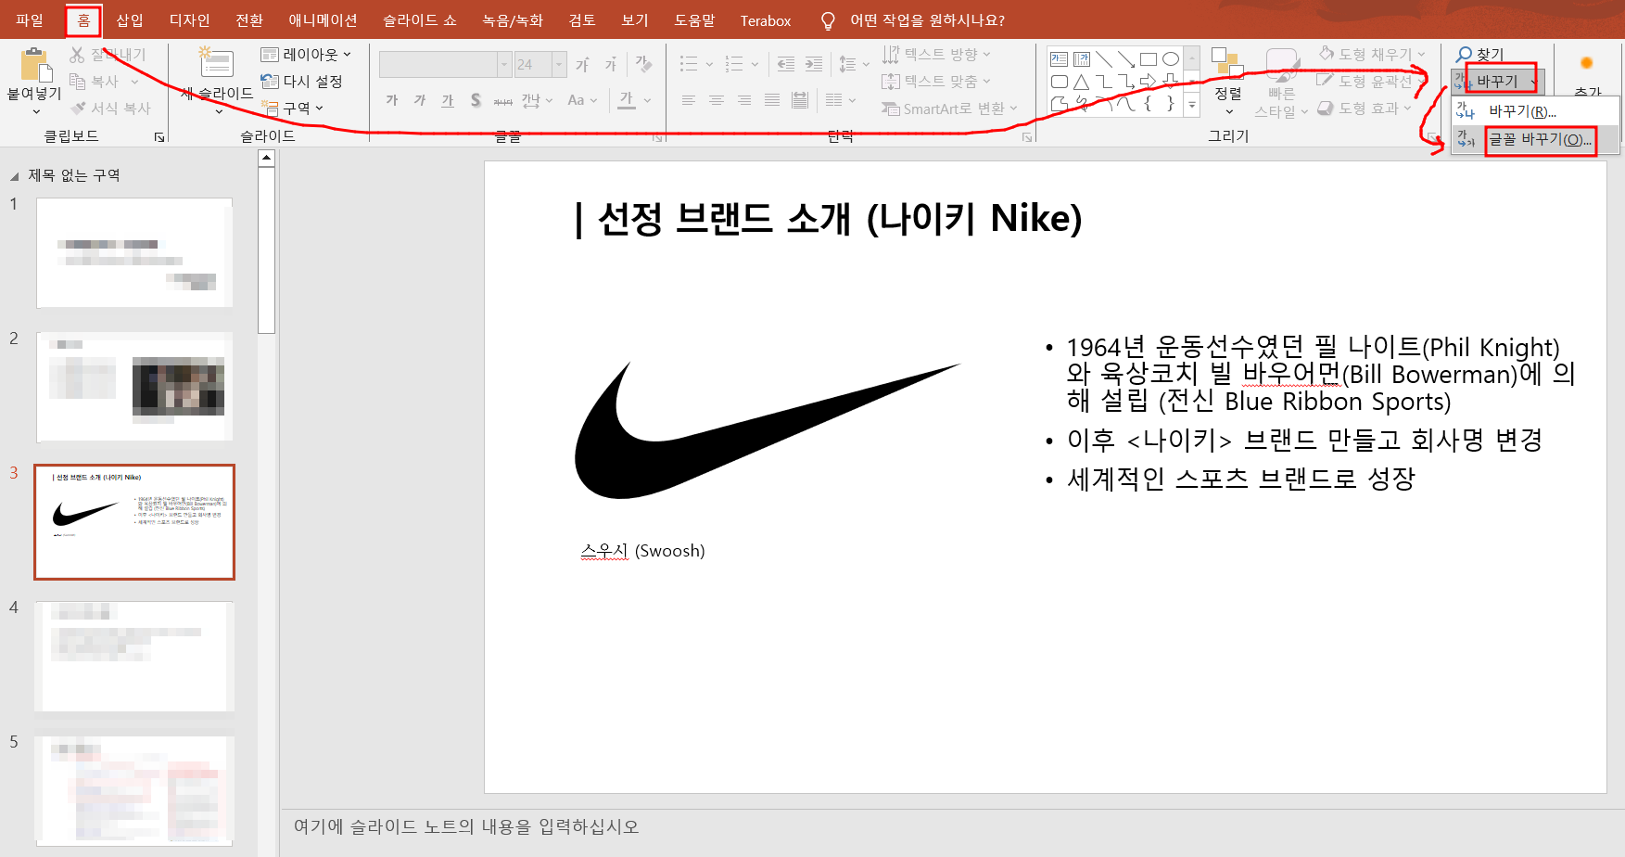
Task: Switch to the Design (디자인) tab
Action: click(x=190, y=20)
